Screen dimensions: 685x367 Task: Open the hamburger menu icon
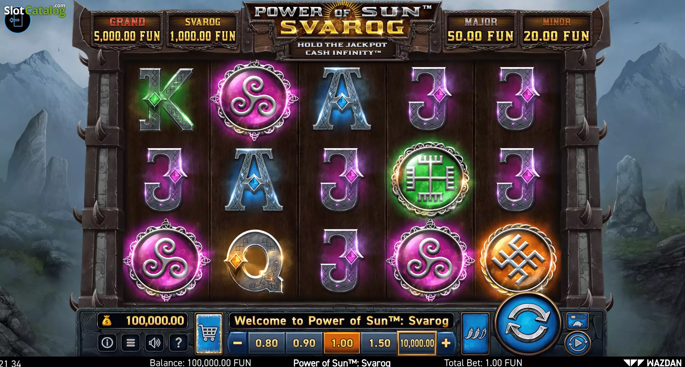131,343
